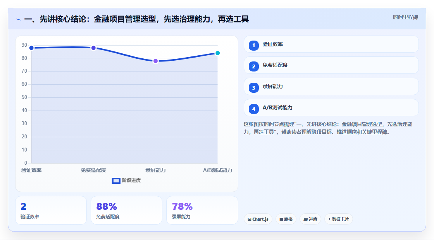The image size is (434, 240).
Task: Click the 50 y-axis value
Action: tap(24, 97)
